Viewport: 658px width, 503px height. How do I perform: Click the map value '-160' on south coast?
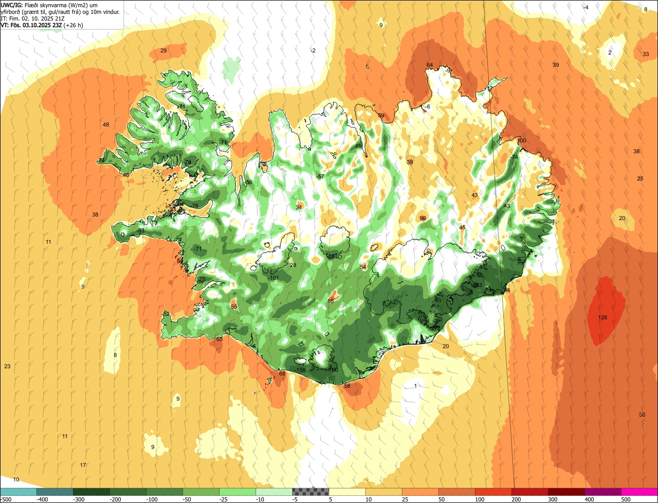(x=333, y=370)
